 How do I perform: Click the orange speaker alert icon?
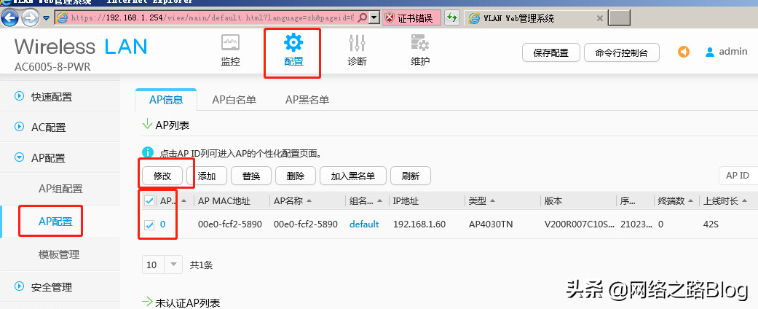[684, 52]
